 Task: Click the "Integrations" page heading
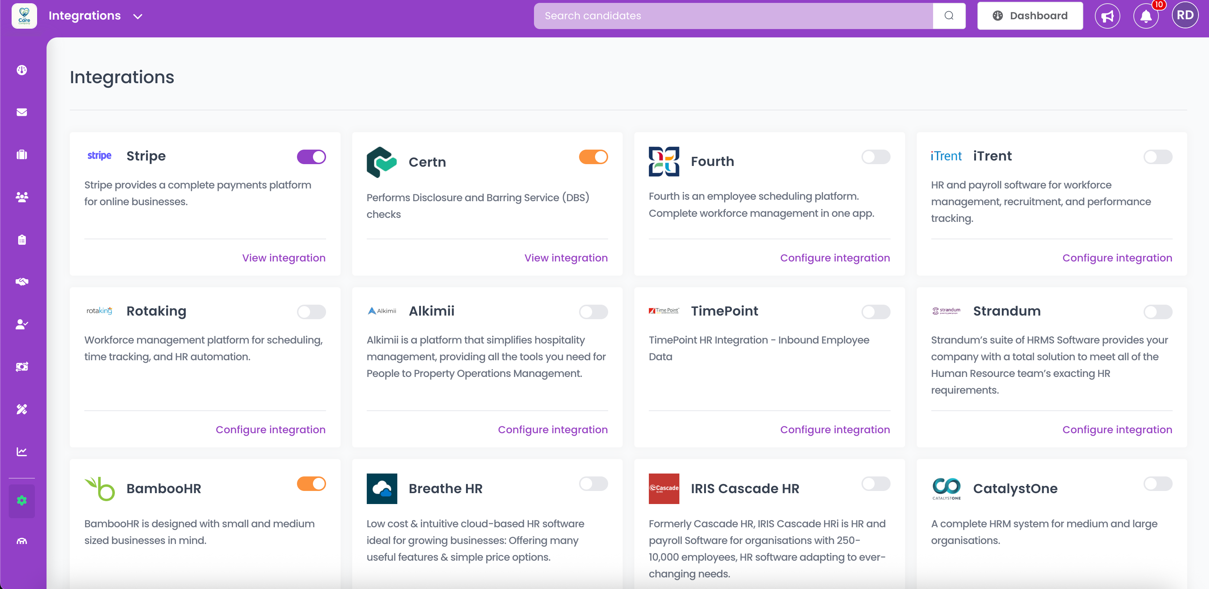click(x=122, y=77)
